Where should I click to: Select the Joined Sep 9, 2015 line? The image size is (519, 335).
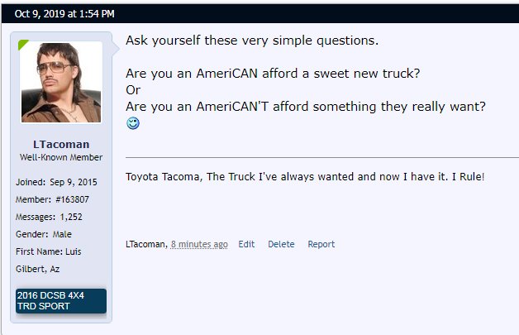[56, 182]
